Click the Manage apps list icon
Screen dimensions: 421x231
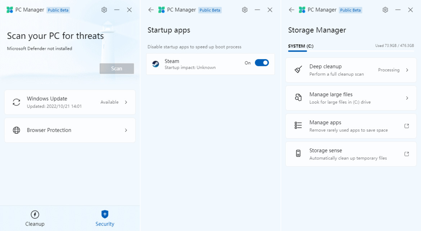[x=298, y=125]
